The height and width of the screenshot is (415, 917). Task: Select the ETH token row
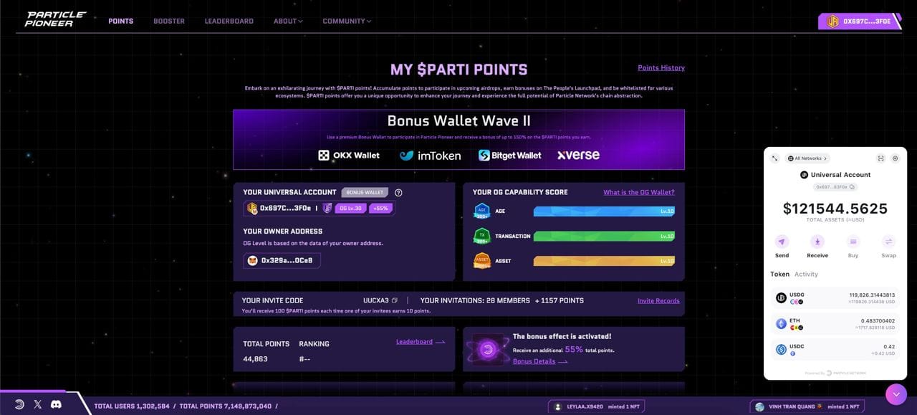pyautogui.click(x=835, y=323)
